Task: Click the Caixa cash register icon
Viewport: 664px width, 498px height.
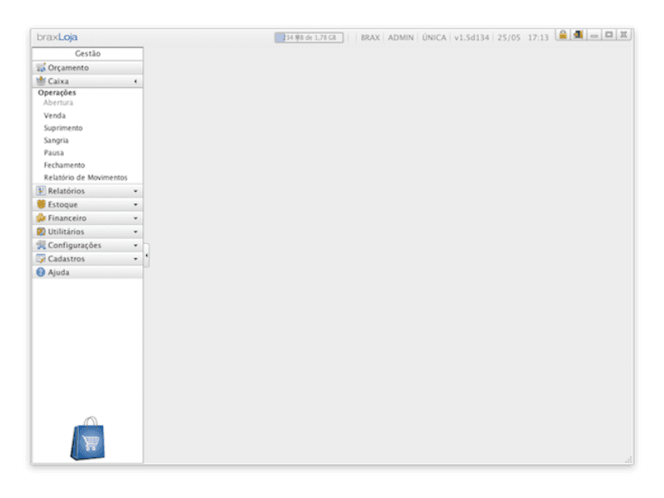Action: coord(41,81)
